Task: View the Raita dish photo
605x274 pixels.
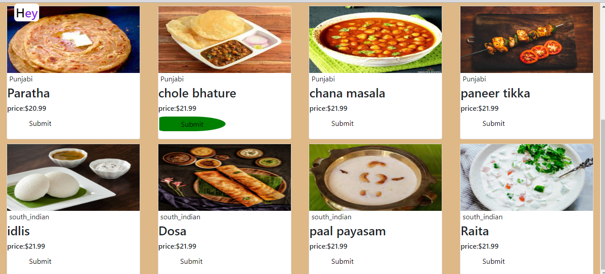Action: (526, 177)
